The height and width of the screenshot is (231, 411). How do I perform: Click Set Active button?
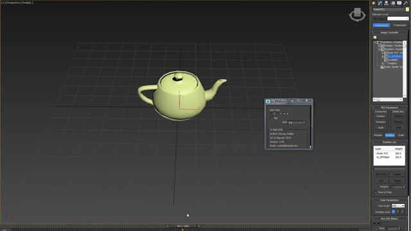pyautogui.click(x=381, y=174)
